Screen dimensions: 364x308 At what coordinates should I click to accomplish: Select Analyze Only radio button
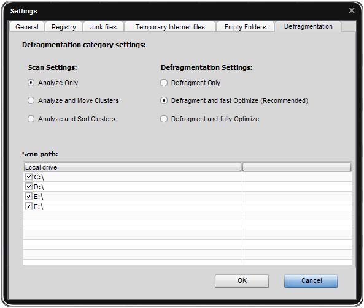pos(31,83)
